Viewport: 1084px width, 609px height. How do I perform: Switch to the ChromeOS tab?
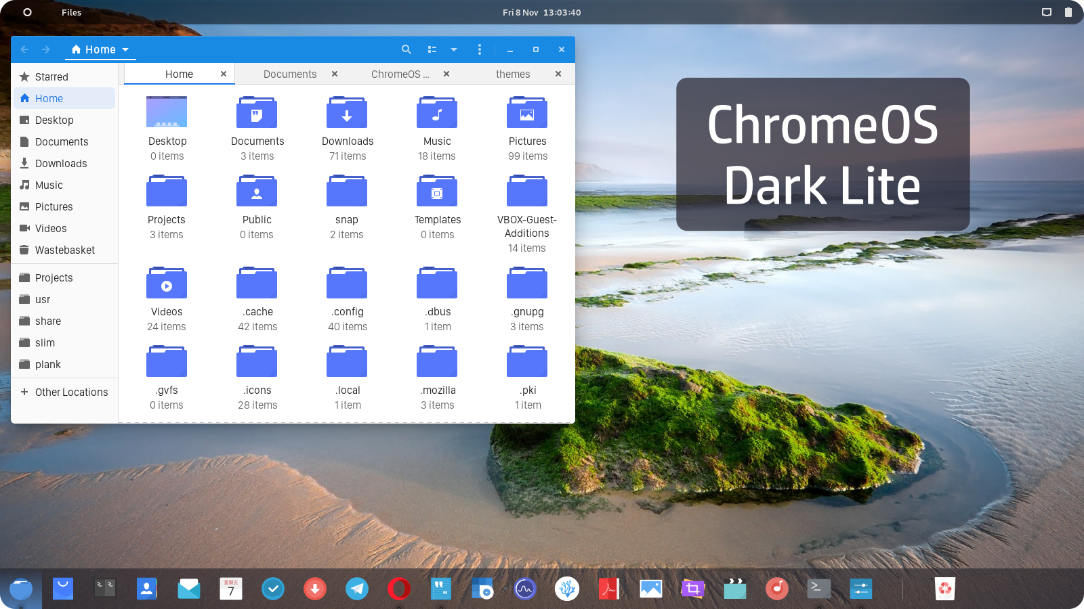tap(400, 74)
